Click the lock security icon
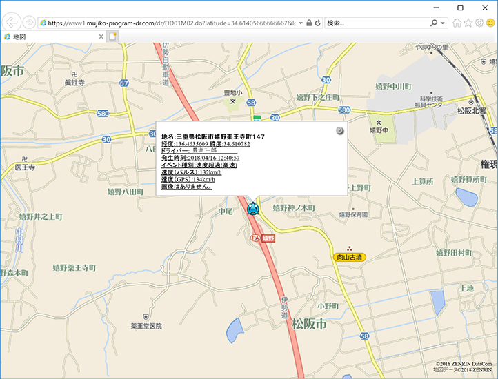Image resolution: width=498 pixels, height=379 pixels. (308, 23)
